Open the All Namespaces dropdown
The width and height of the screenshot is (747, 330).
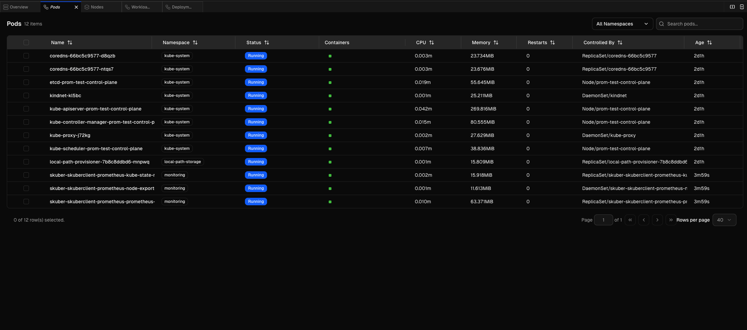click(622, 24)
